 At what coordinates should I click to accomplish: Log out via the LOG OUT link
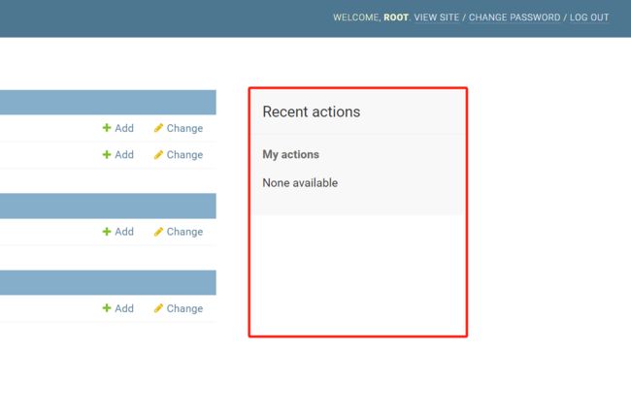(589, 17)
